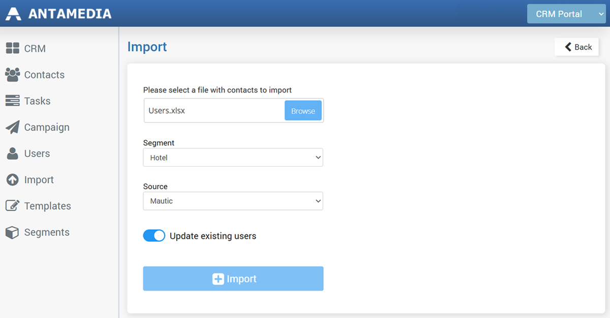Click the CRM dashboard grid icon
The image size is (610, 318).
12,48
